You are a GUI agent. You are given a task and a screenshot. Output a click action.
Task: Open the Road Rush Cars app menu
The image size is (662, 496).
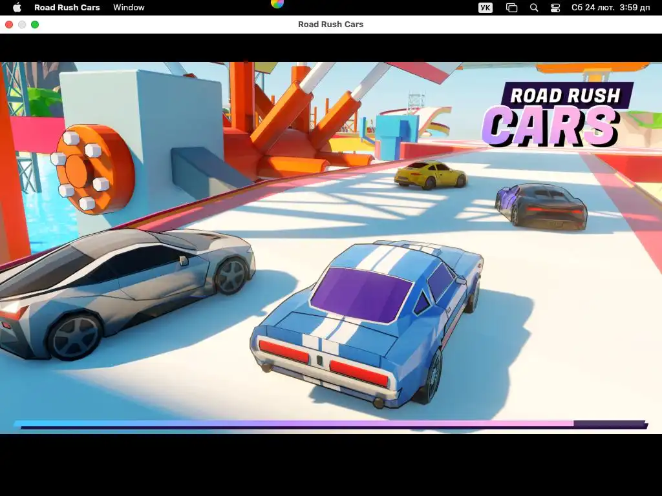tap(67, 8)
